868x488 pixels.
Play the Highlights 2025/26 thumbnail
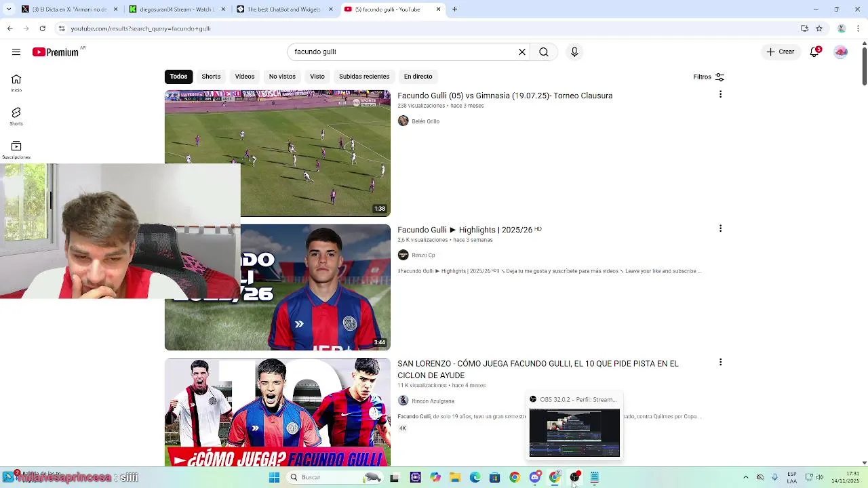click(277, 287)
